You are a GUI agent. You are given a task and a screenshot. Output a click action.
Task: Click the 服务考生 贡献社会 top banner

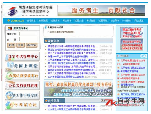tap(101, 10)
